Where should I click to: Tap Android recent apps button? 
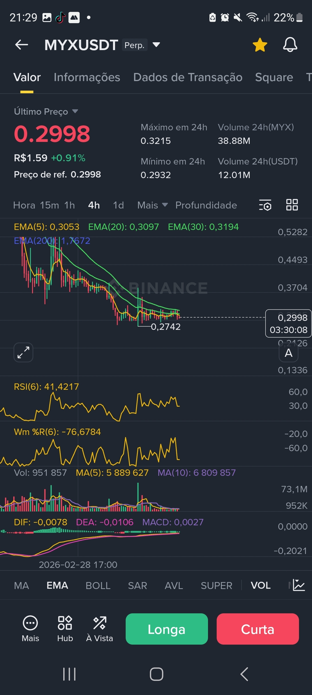click(x=69, y=674)
